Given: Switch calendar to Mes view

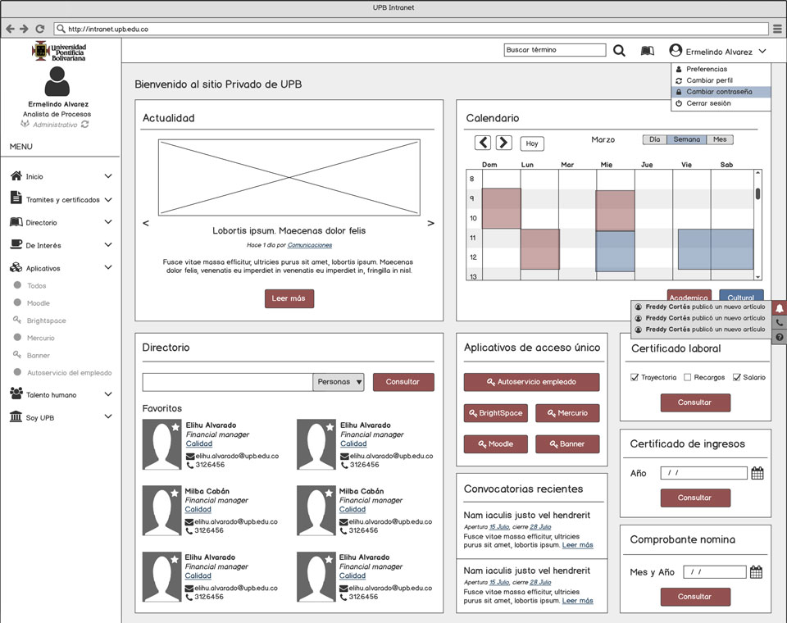Looking at the screenshot, I should tap(720, 139).
